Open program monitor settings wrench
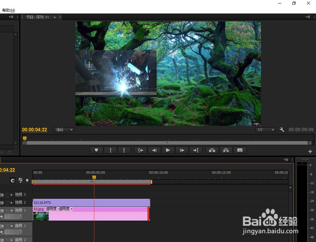Viewport: 316px width, 242px height. click(282, 130)
